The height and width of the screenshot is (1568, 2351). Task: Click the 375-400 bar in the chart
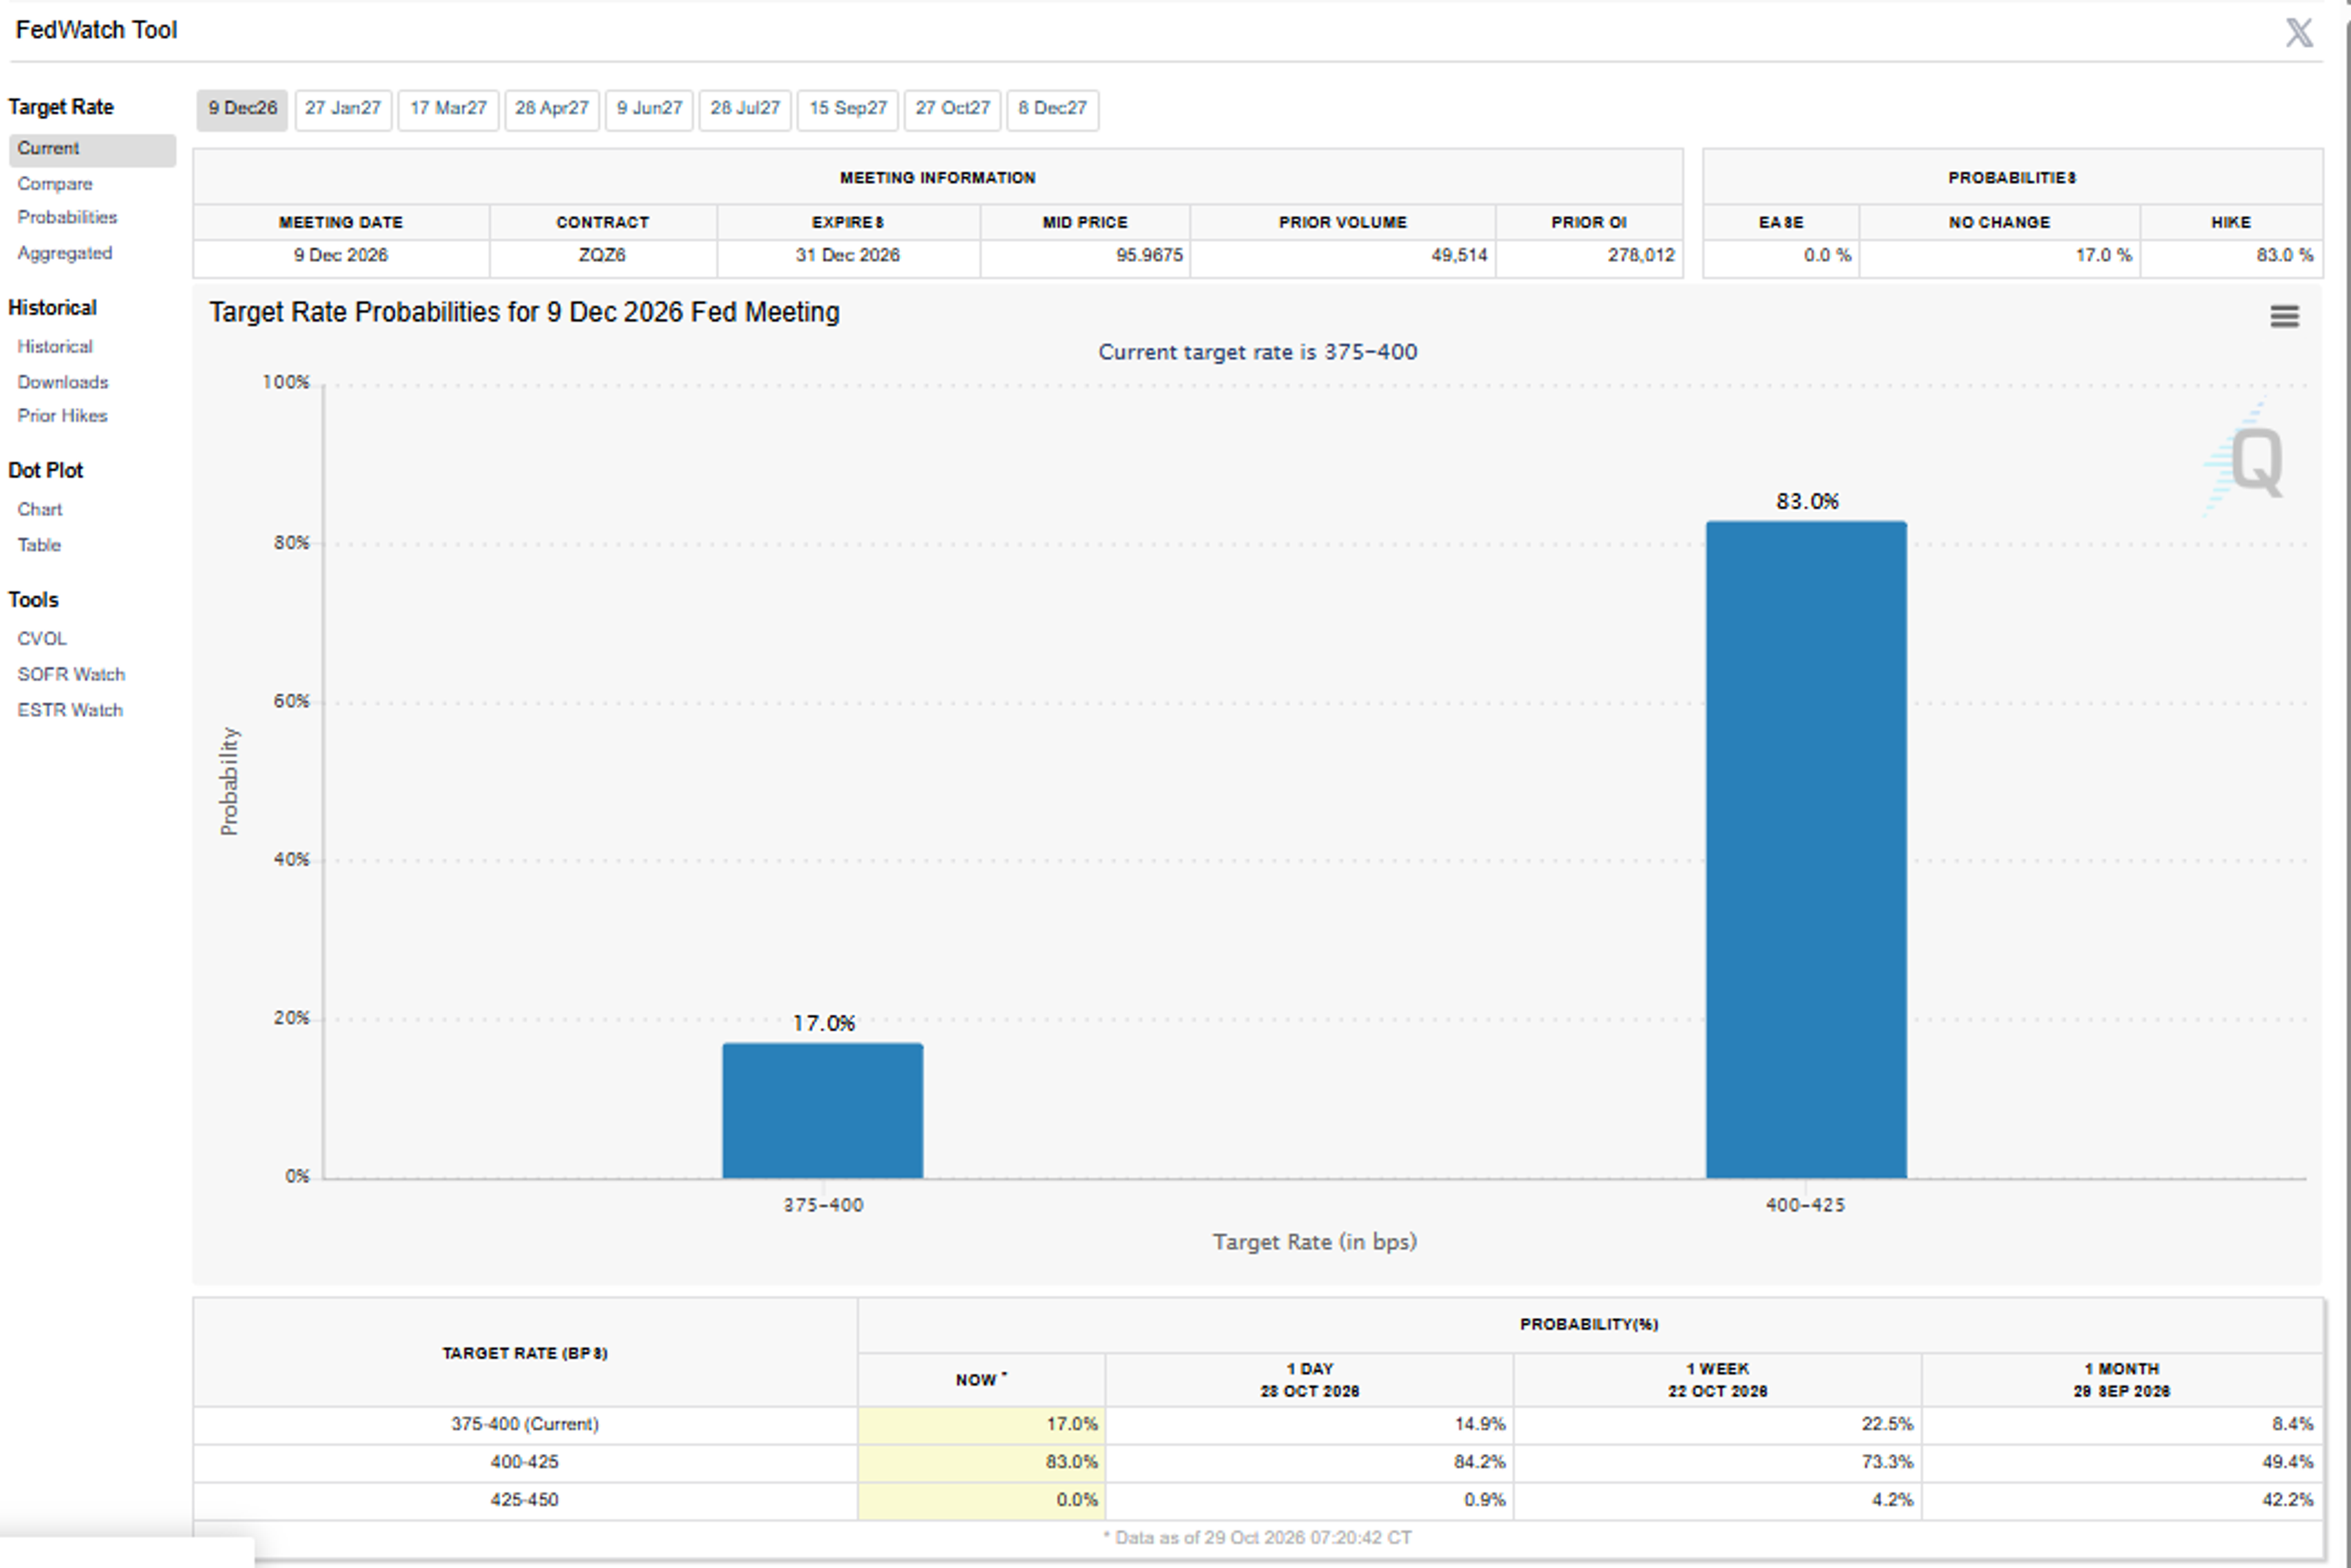click(823, 1111)
